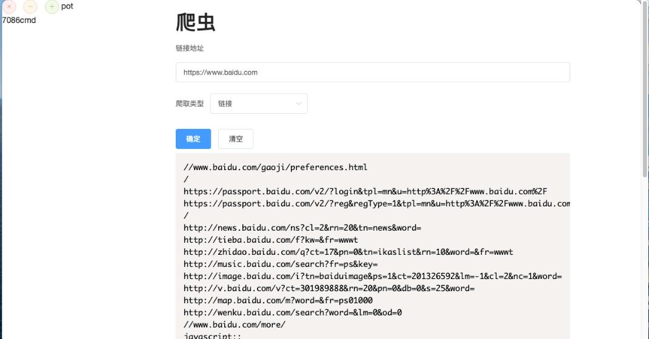
Task: Select the image.baidu.com result line
Action: (373, 276)
